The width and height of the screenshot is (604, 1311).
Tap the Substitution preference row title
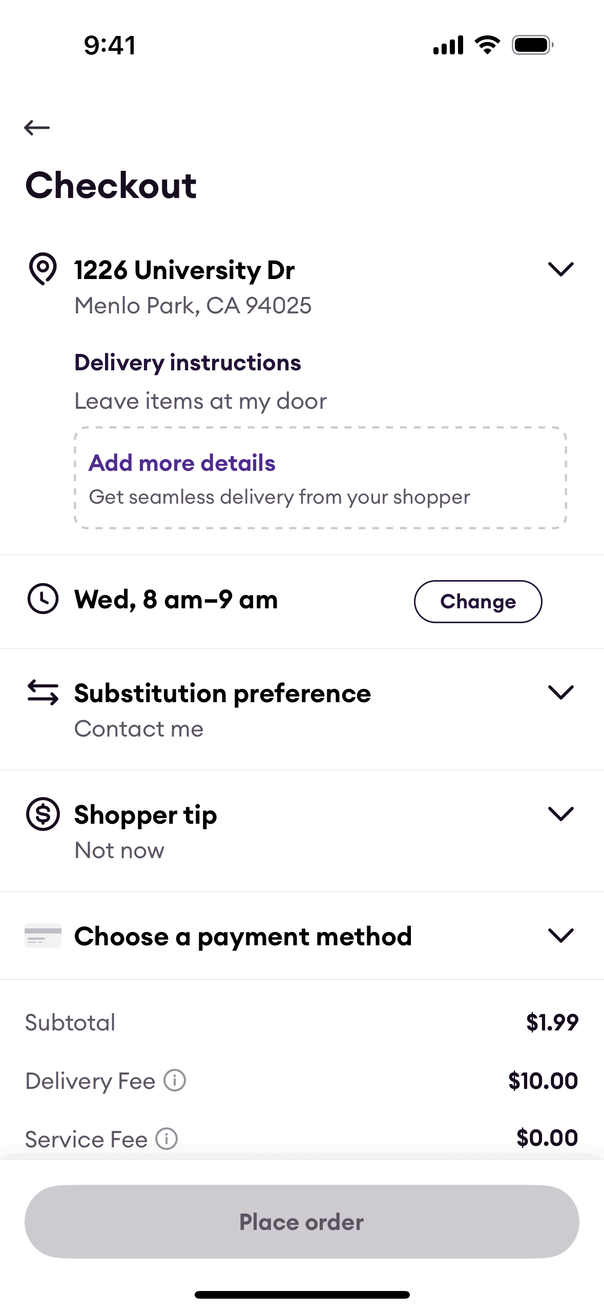click(222, 693)
